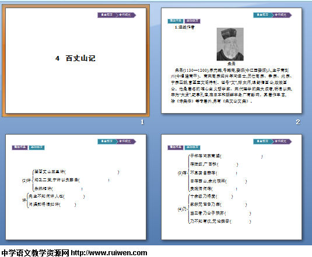Image resolution: width=312 pixels, height=257 pixels.
Task: Click the 朱熹 portrait image on slide 2
Action: click(230, 44)
